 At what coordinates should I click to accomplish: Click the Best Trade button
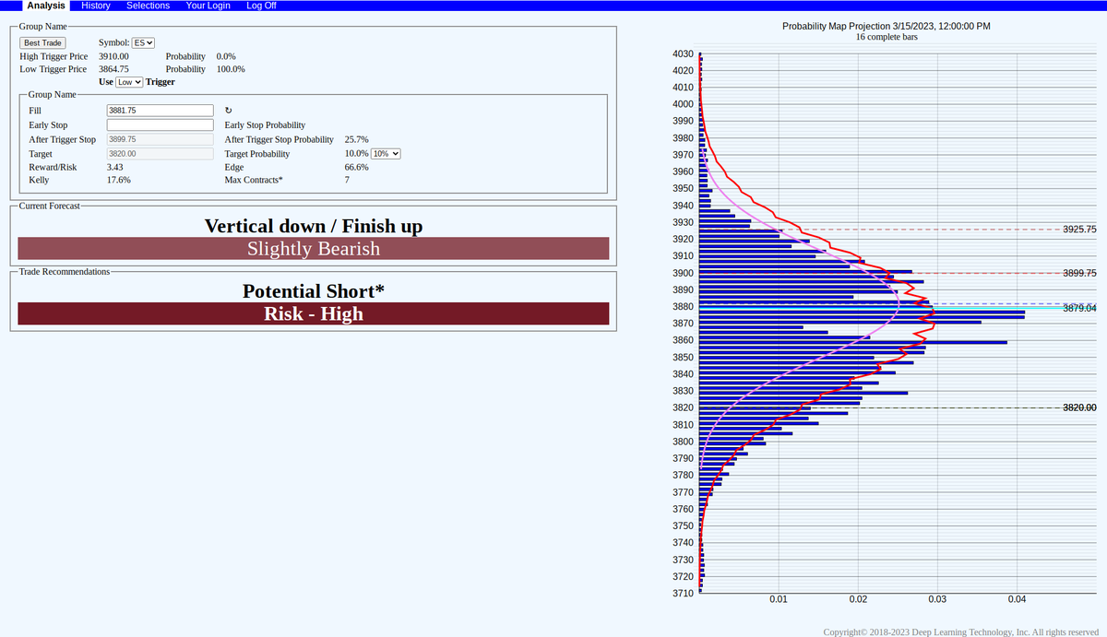43,42
